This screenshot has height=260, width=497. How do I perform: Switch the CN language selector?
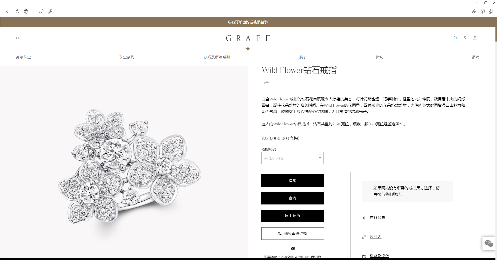point(18,38)
